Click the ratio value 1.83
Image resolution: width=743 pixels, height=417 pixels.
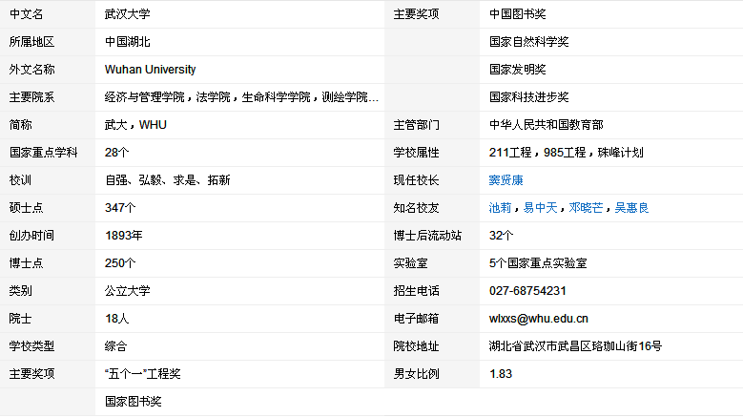(x=501, y=374)
